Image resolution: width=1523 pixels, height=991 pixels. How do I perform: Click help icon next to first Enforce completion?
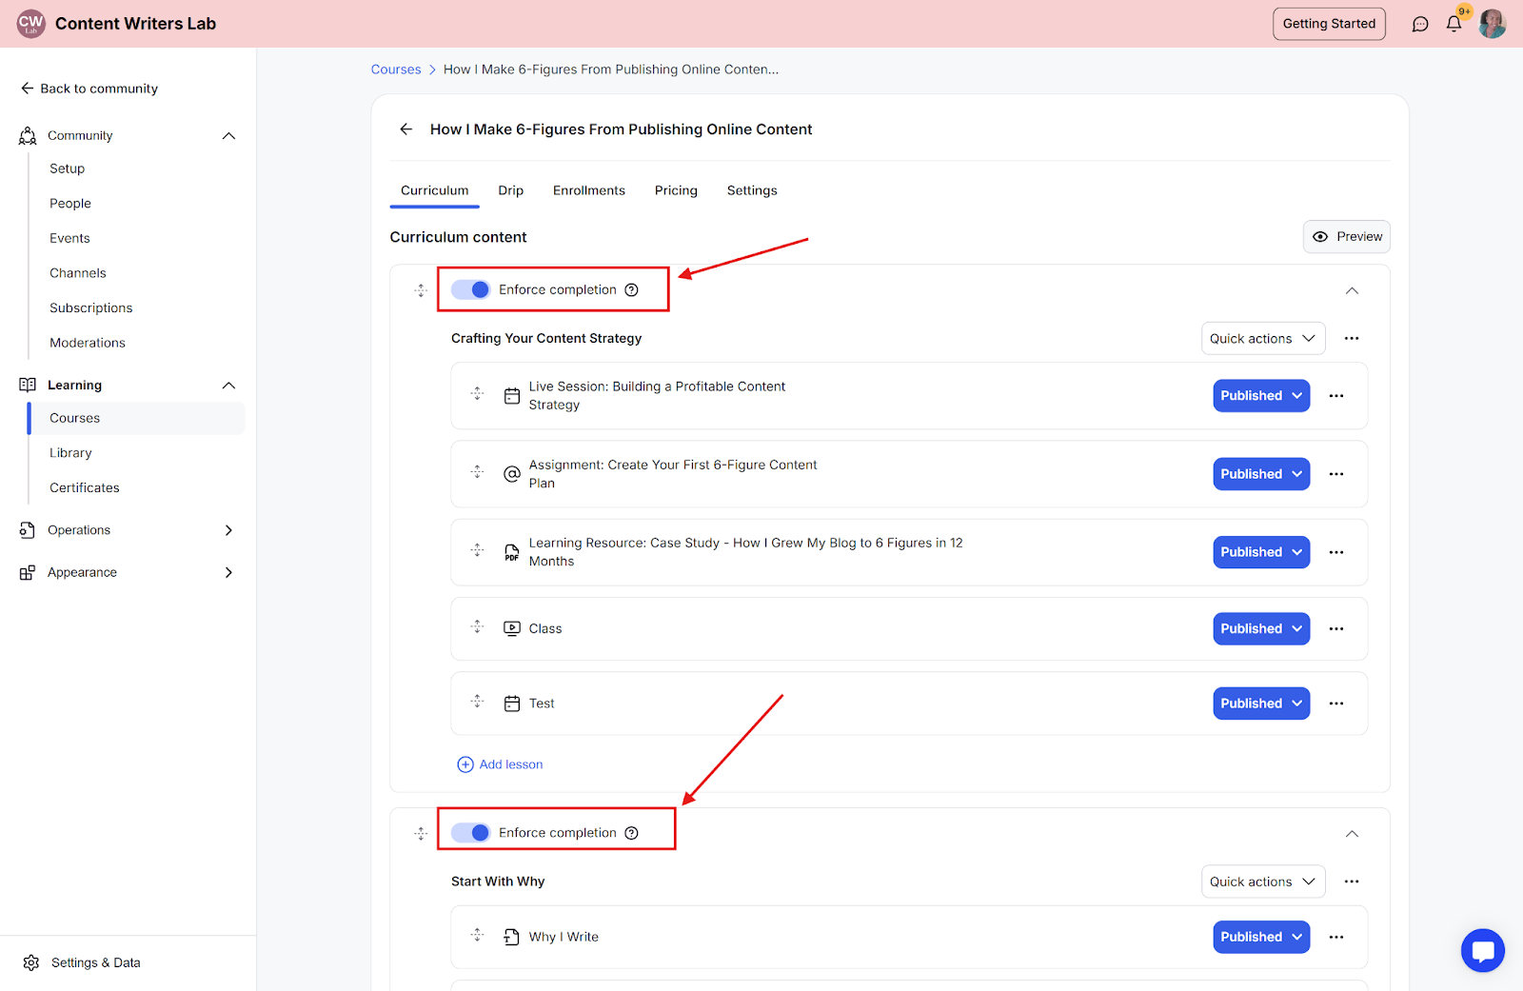tap(632, 290)
